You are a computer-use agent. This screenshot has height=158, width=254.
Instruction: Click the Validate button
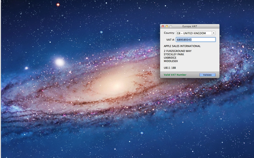point(207,75)
